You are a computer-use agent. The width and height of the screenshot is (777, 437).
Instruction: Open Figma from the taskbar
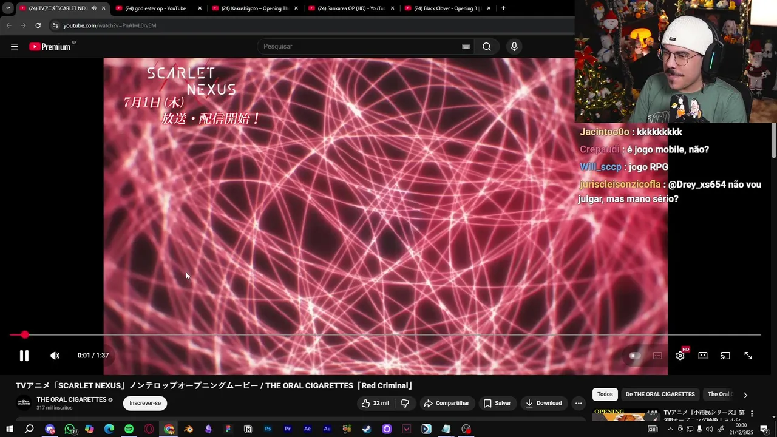228,429
